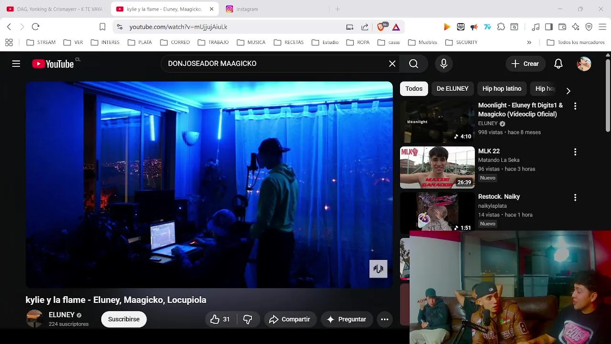Viewport: 611px width, 344px height.
Task: Open YouTube notifications bell
Action: 558,64
